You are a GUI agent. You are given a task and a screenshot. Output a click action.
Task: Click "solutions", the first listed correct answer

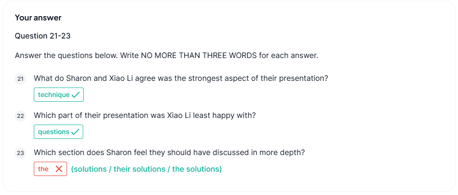91,169
